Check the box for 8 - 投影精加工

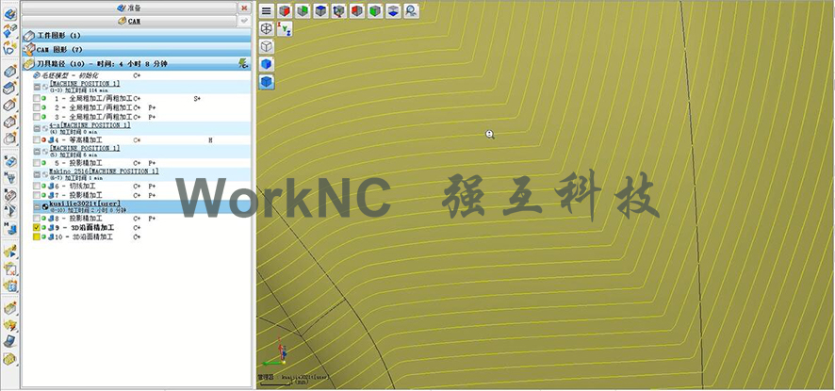pyautogui.click(x=36, y=219)
